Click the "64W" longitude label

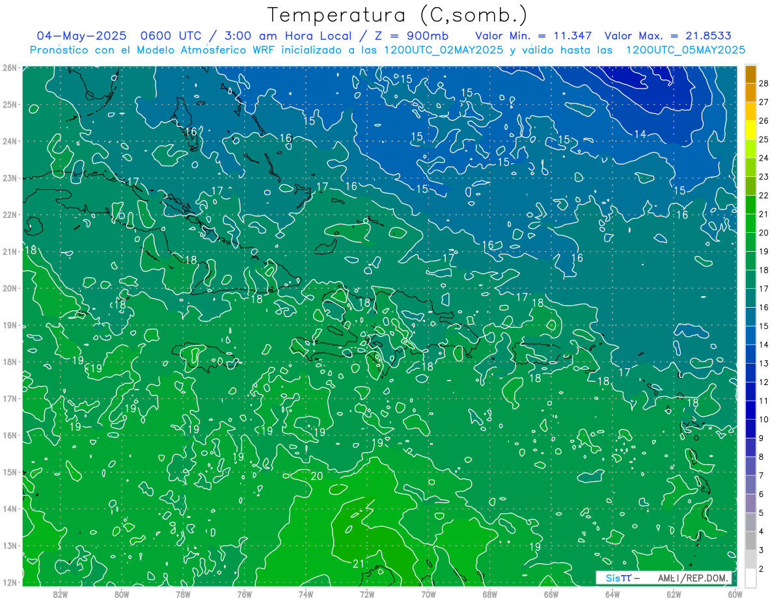[x=612, y=593]
